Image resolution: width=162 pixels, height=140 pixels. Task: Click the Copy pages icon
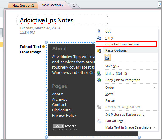coord(99,38)
